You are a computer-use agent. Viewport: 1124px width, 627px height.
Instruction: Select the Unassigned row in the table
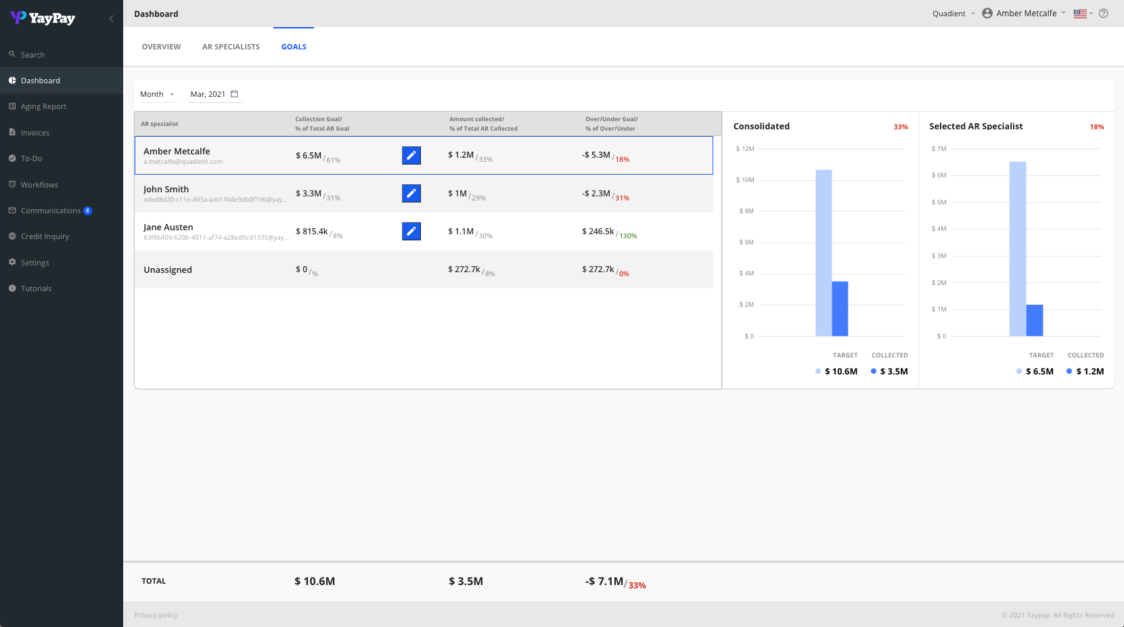click(x=424, y=269)
